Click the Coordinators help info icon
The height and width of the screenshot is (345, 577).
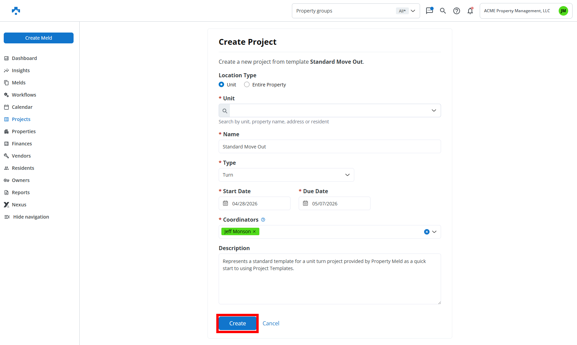click(263, 220)
